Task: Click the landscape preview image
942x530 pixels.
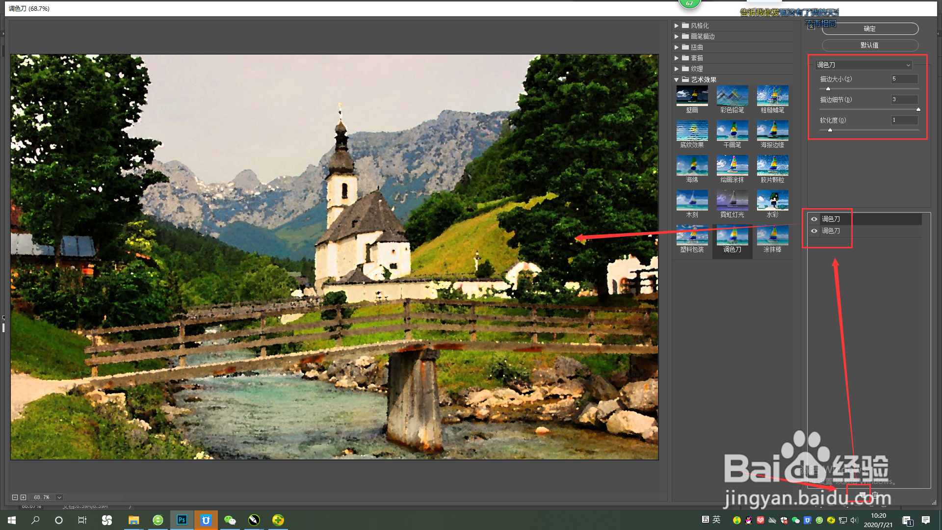Action: point(335,257)
